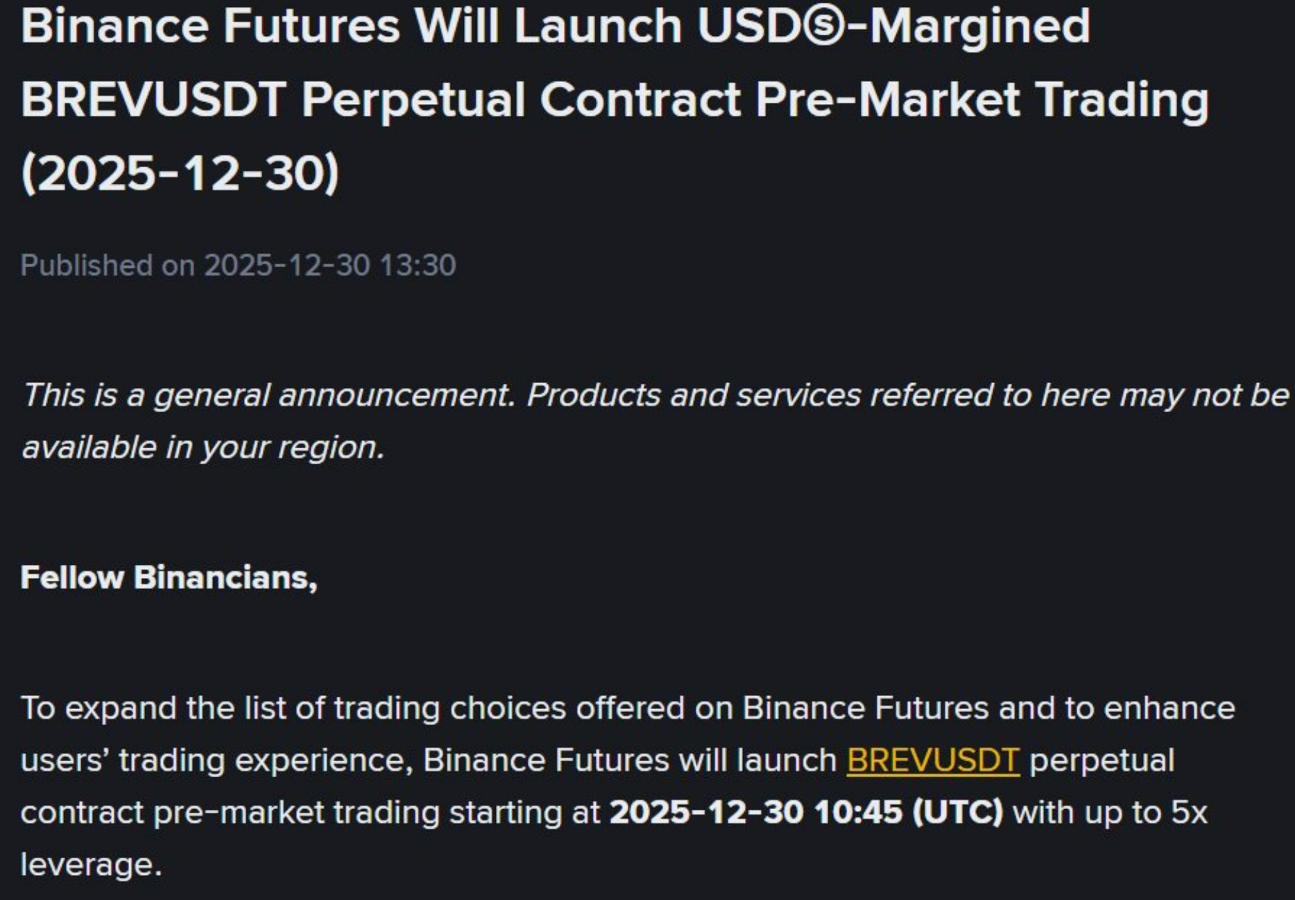Click the "Published on 2025-12-30 13:30" timestamp

[x=238, y=265]
